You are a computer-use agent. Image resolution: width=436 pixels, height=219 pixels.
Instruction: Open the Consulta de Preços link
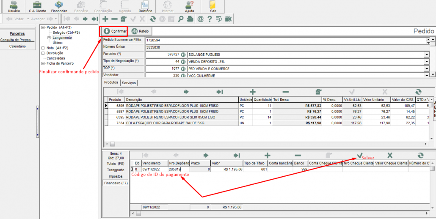coord(17,40)
